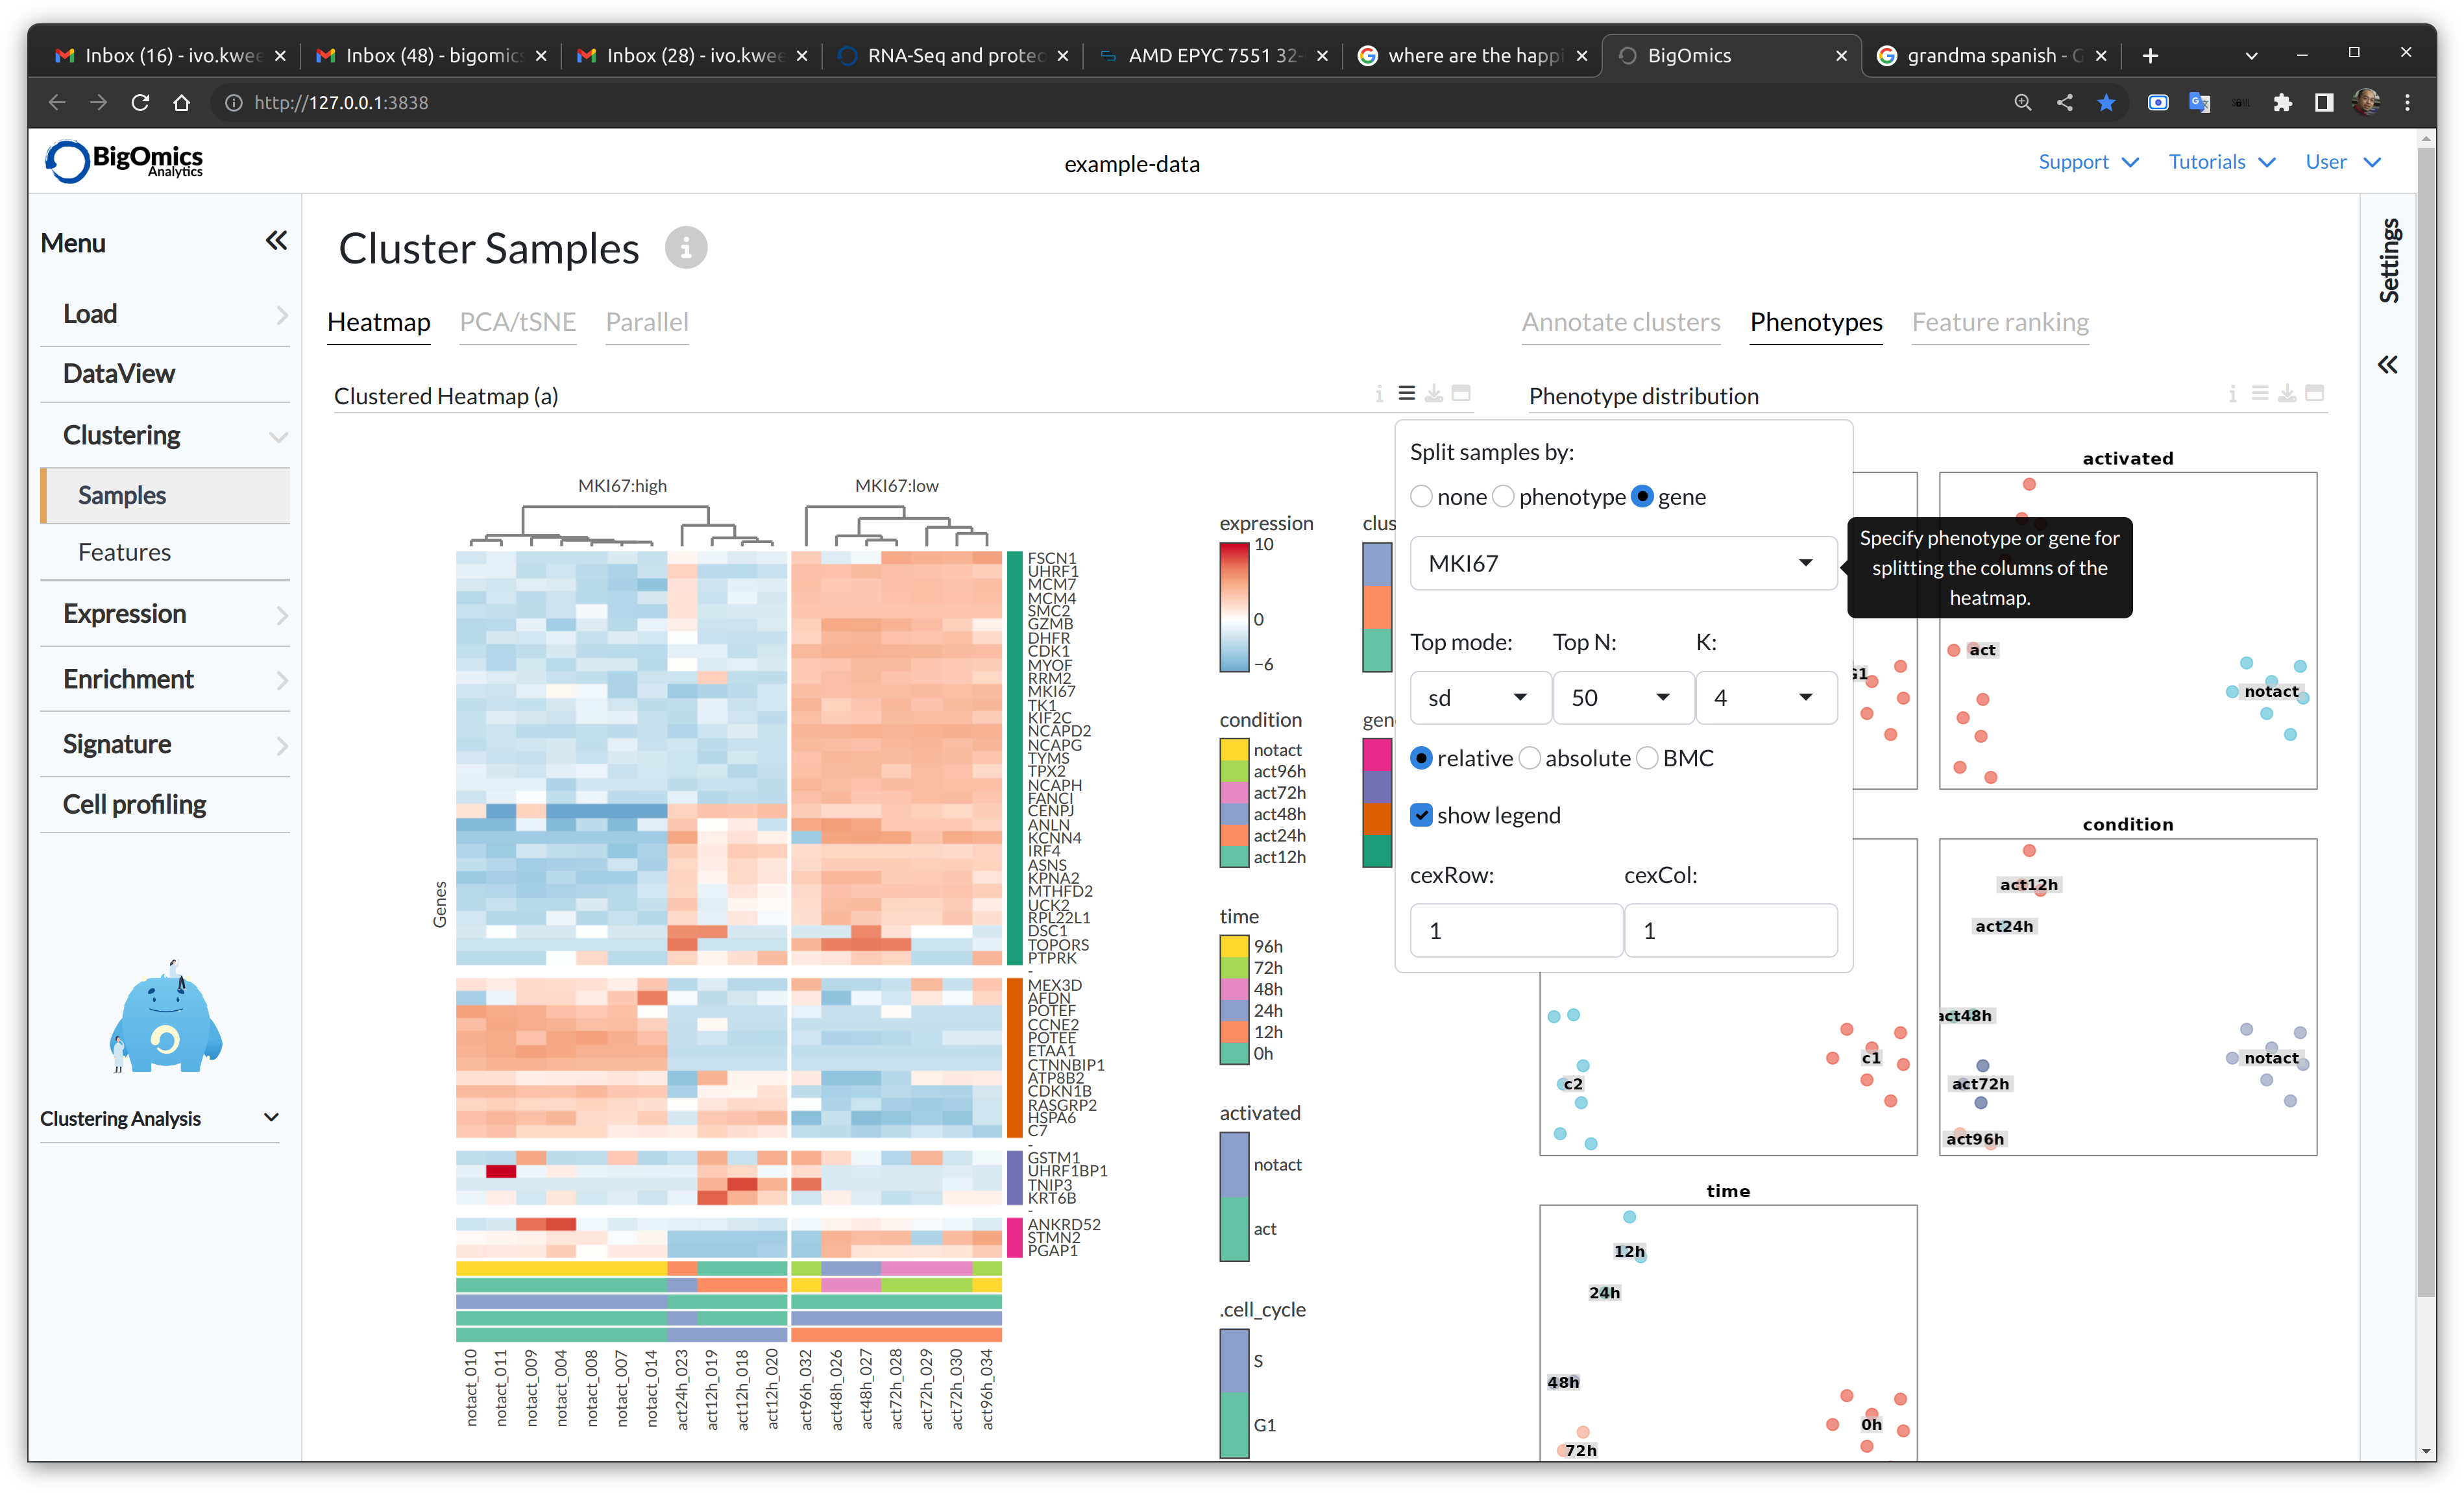Image resolution: width=2464 pixels, height=1493 pixels.
Task: Open the Top mode 'sd' dropdown
Action: click(1480, 697)
